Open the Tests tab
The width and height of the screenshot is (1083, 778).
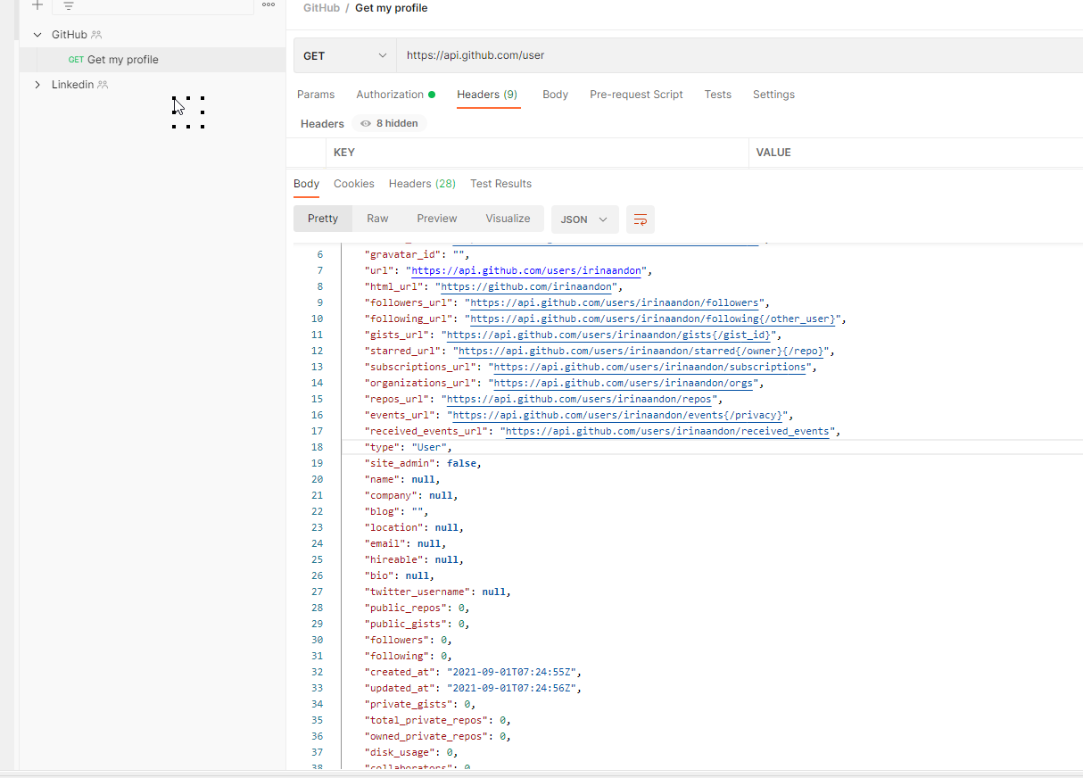(717, 94)
